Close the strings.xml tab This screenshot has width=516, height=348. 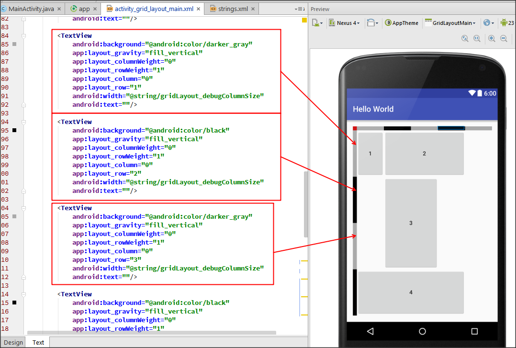click(253, 9)
